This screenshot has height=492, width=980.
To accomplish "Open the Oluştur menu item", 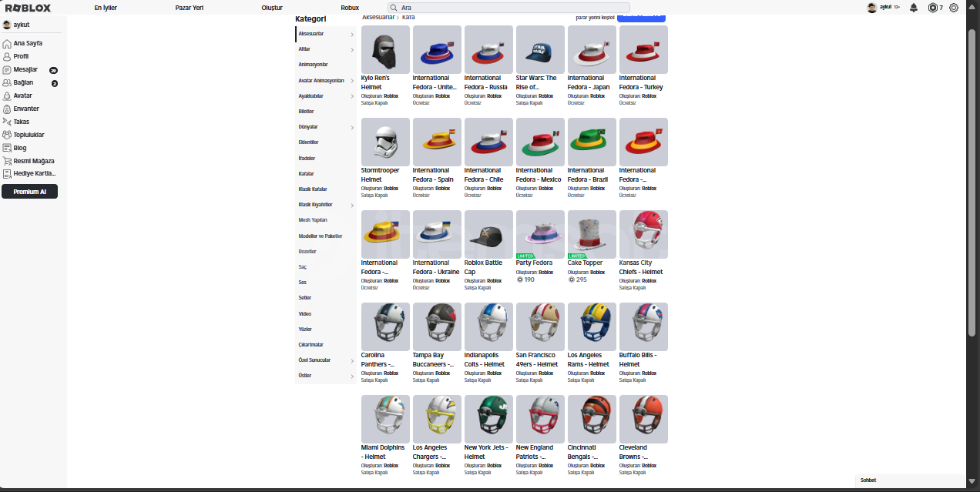I will click(x=273, y=8).
